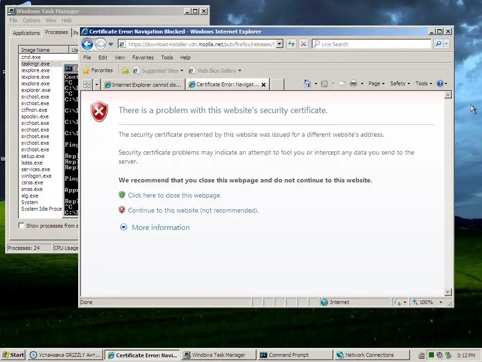Click the Quick Tabs grid icon
Screen dimensions: 482x362
87,84
